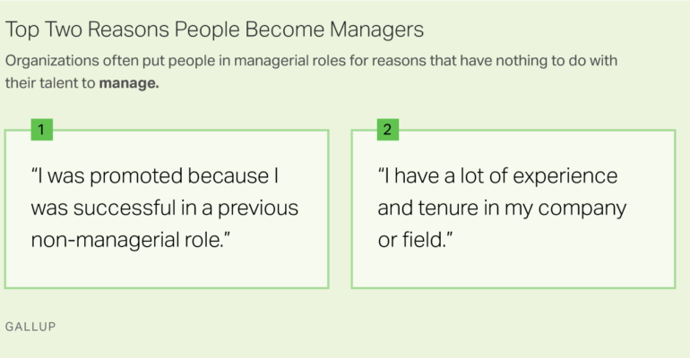Click "Organizations" at the start of the subtitle
The height and width of the screenshot is (358, 690).
click(x=49, y=62)
